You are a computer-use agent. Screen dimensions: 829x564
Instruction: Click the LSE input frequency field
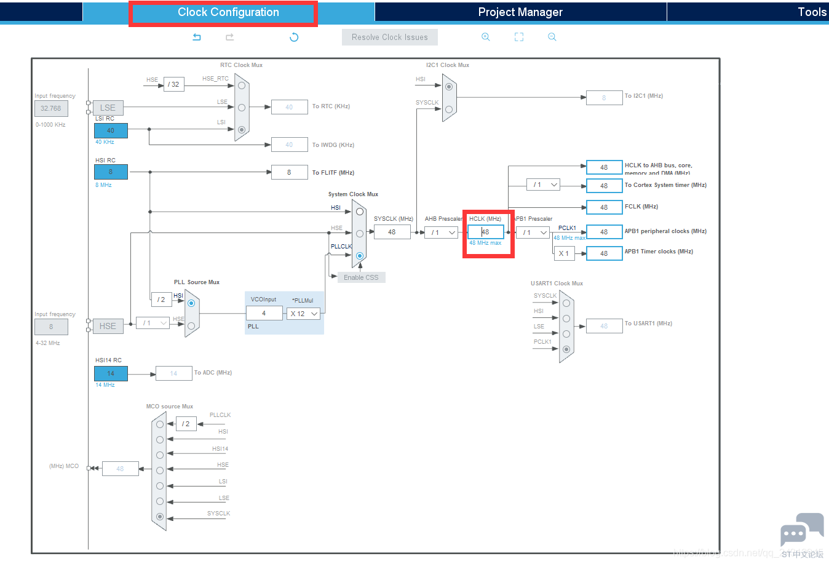coord(51,108)
